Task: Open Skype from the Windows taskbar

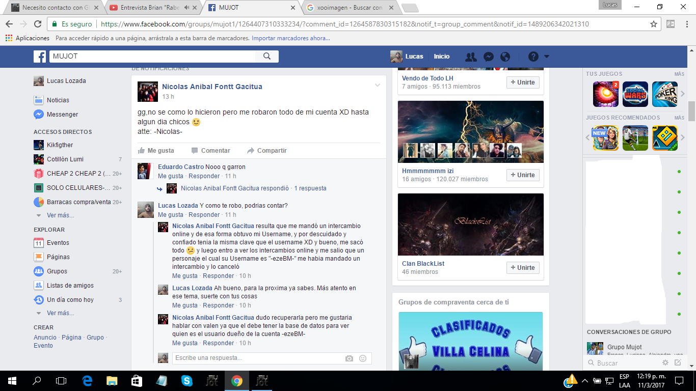Action: click(x=186, y=381)
